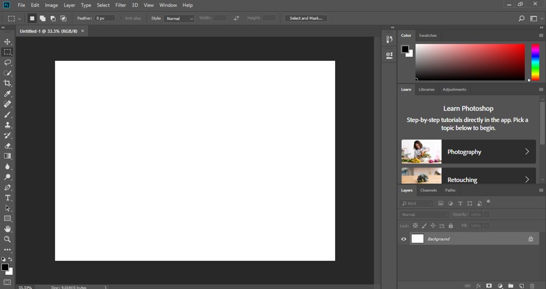Click the Select and Mask button
Image resolution: width=546 pixels, height=289 pixels.
(x=306, y=18)
